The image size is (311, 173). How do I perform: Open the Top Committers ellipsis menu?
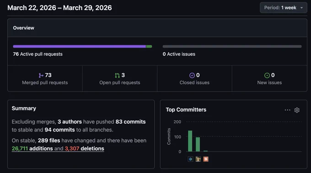pos(287,110)
